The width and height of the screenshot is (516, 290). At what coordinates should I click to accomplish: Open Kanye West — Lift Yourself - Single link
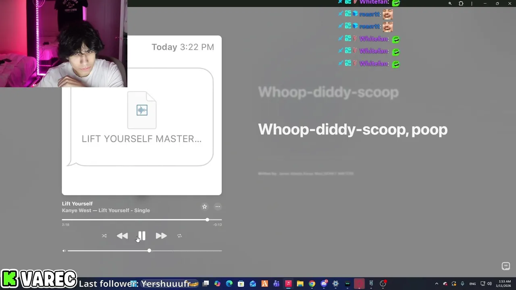106,210
